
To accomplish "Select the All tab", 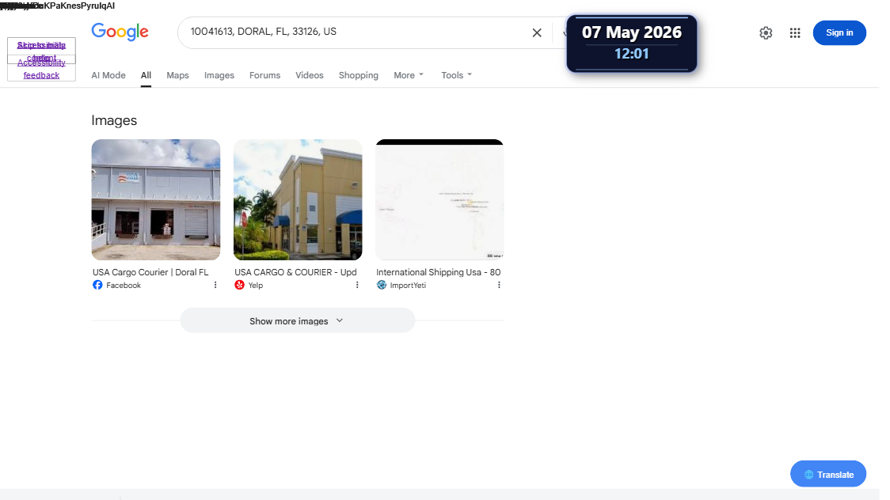I will coord(146,75).
